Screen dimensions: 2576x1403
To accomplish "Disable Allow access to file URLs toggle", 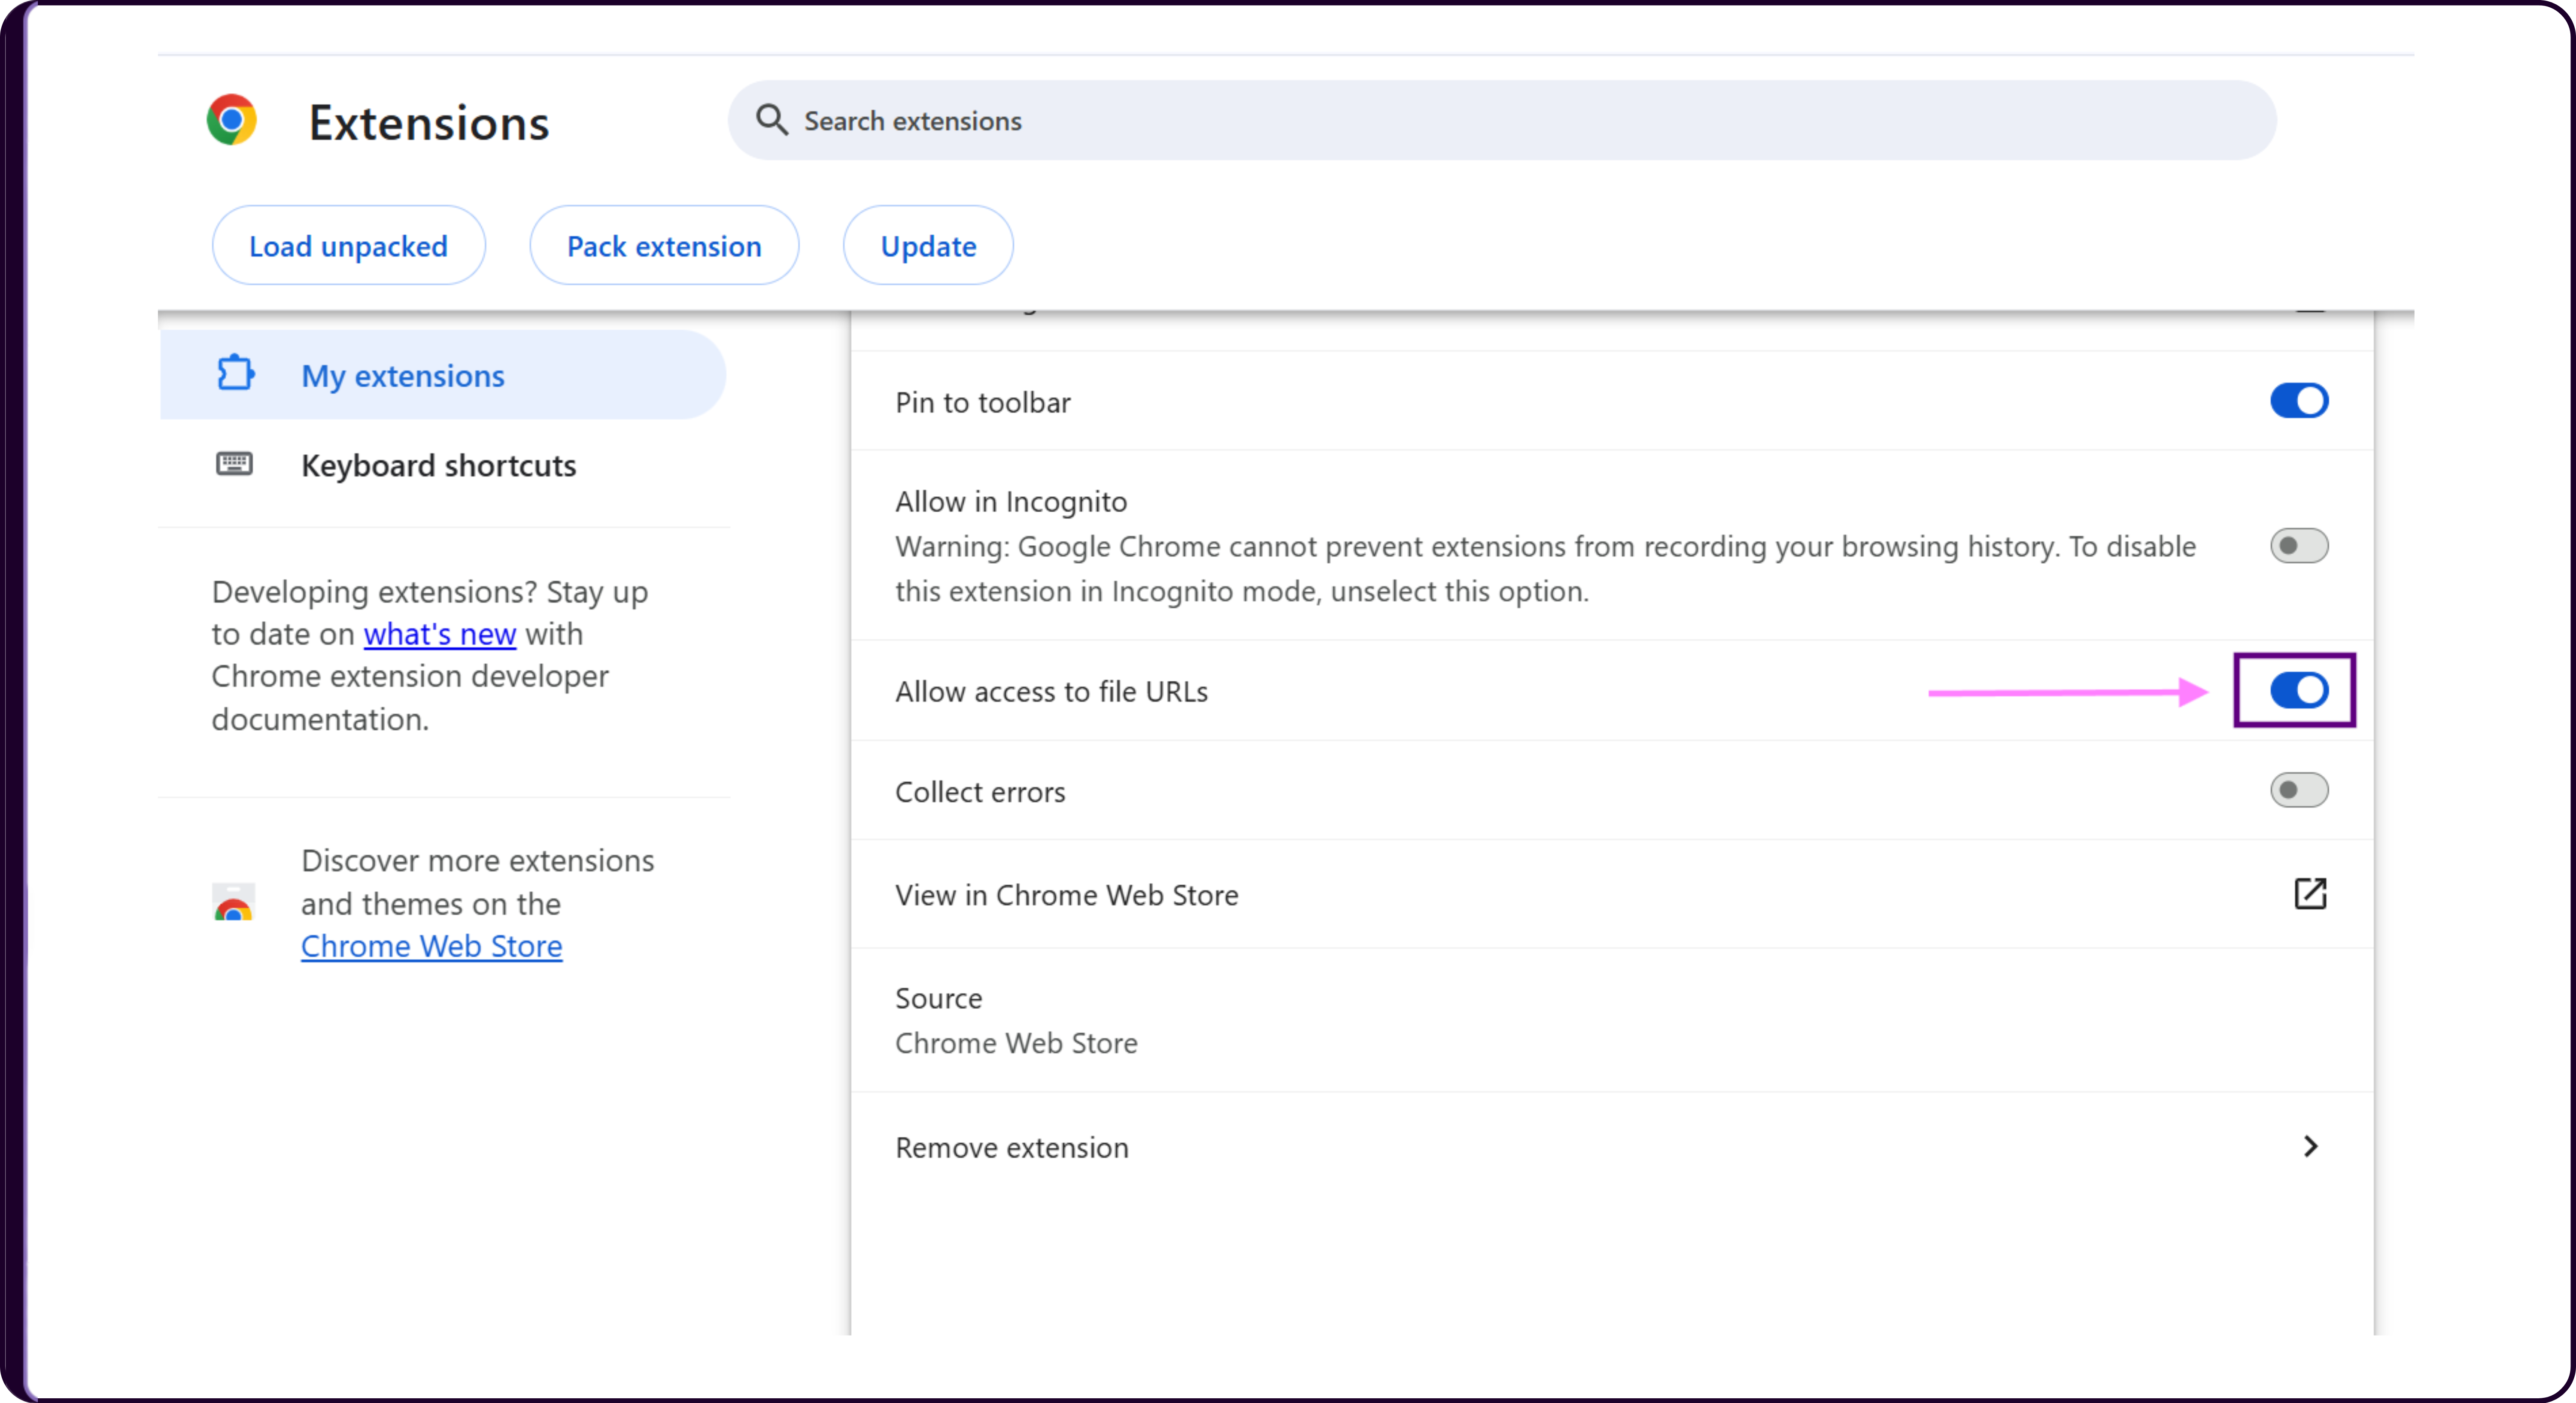I will coord(2299,690).
